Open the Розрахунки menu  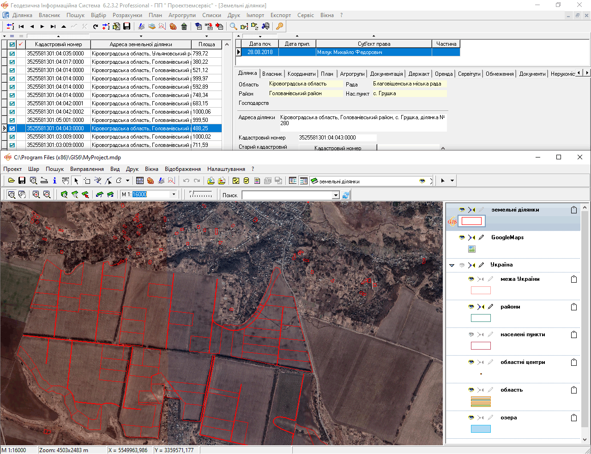(127, 15)
